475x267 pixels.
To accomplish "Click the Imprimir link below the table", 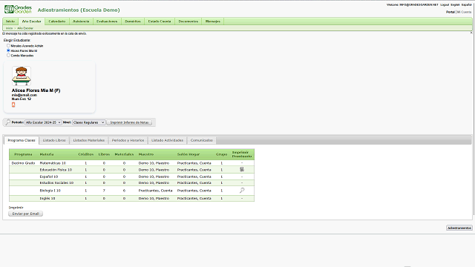I will 16,208.
